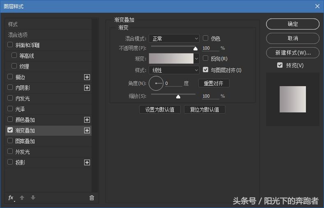Click plus icon beside 颜色叠加

(87, 120)
